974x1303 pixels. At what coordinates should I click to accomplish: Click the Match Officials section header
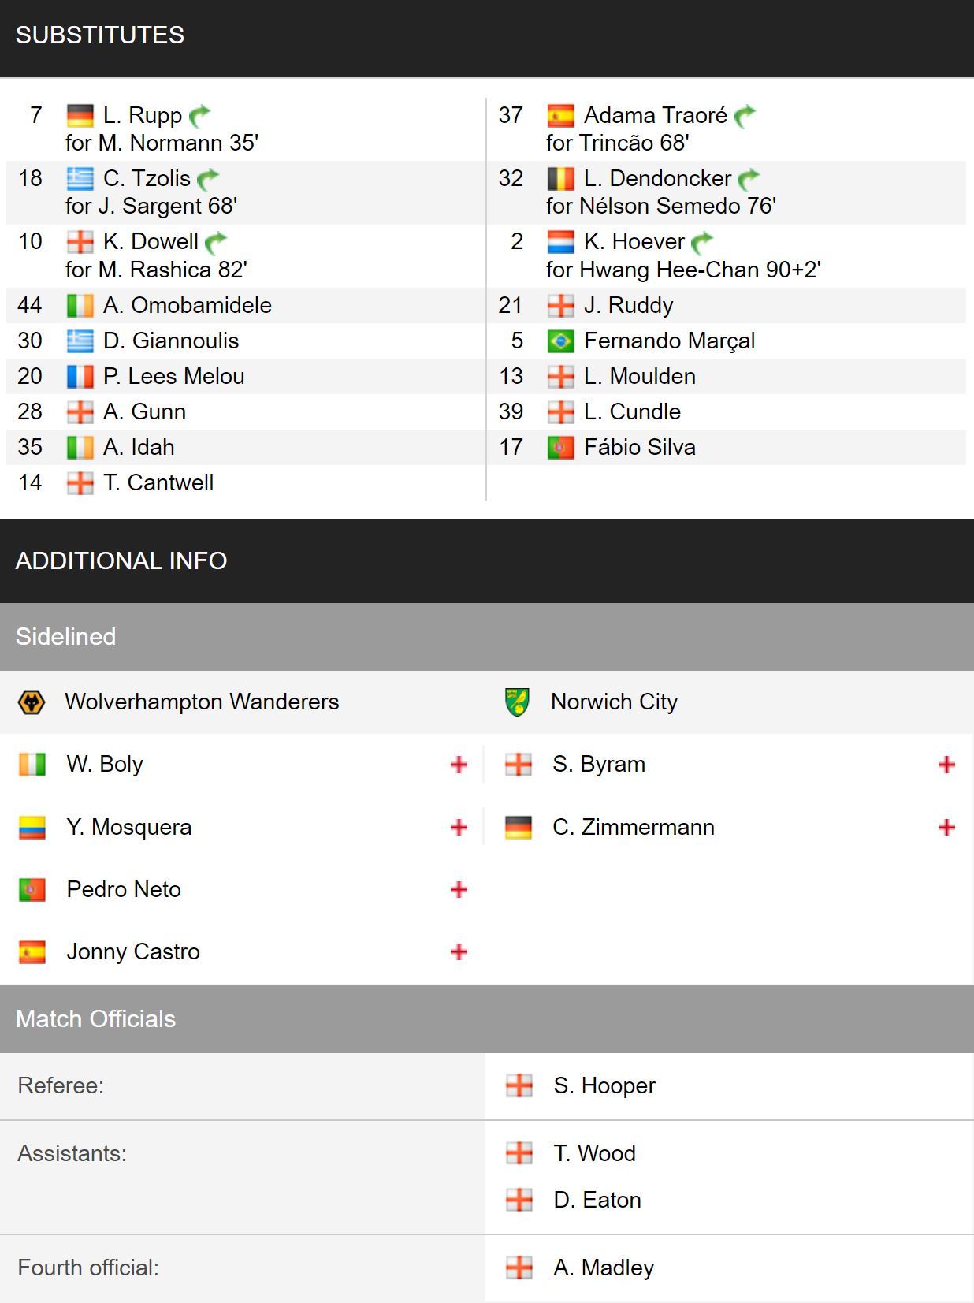pos(487,1019)
